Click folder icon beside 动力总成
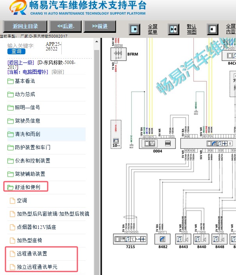Viewport: 236px width, 275px height. (x=11, y=95)
